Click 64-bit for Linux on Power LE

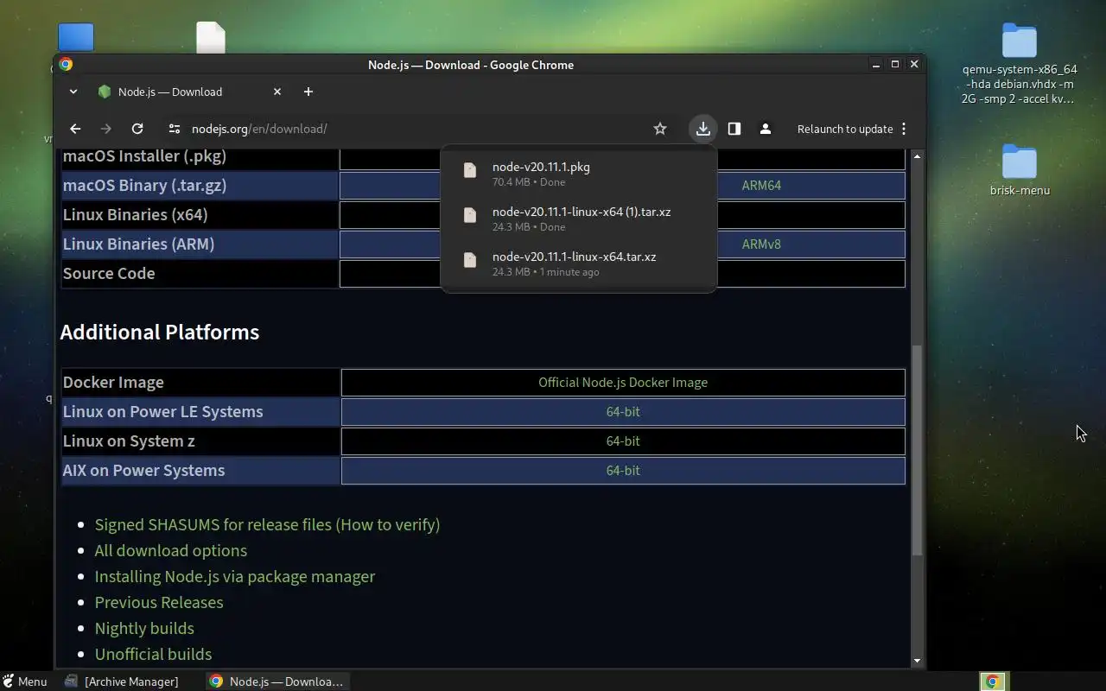click(x=623, y=412)
